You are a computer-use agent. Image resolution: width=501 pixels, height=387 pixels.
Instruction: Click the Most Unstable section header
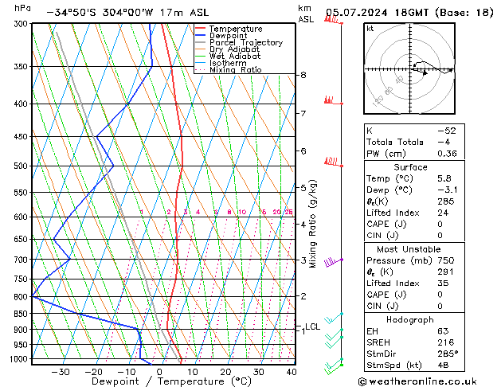tap(409, 249)
